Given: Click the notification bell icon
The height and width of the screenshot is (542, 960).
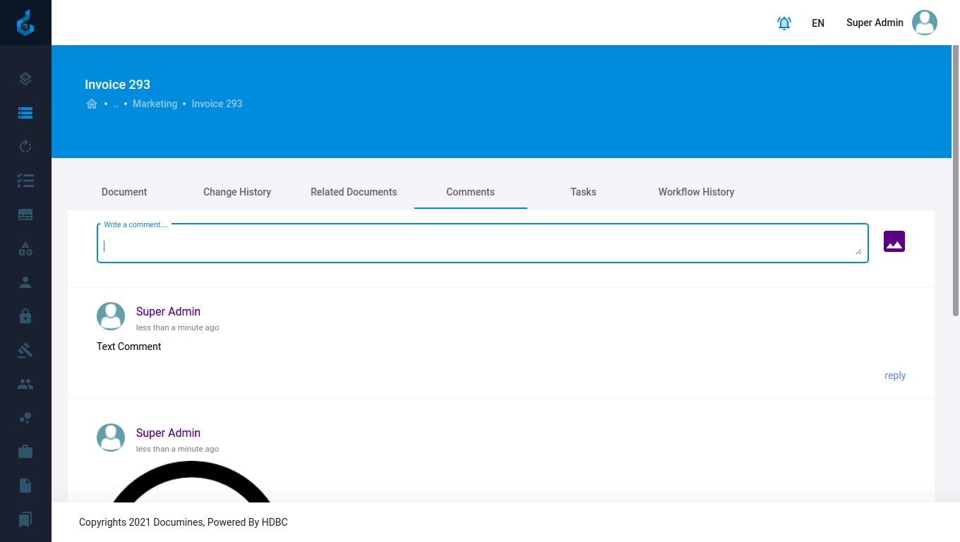Looking at the screenshot, I should 784,23.
